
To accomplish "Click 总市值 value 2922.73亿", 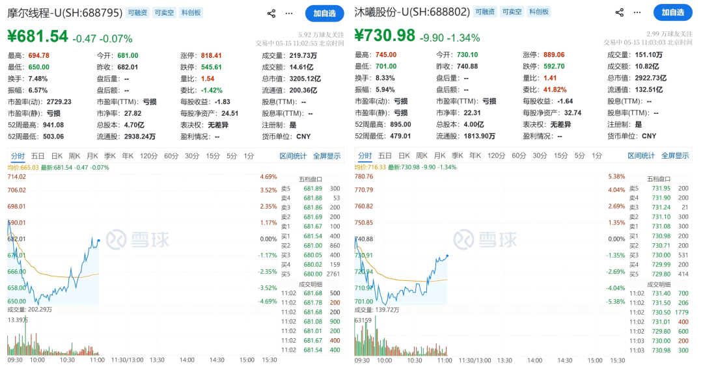I will [651, 78].
